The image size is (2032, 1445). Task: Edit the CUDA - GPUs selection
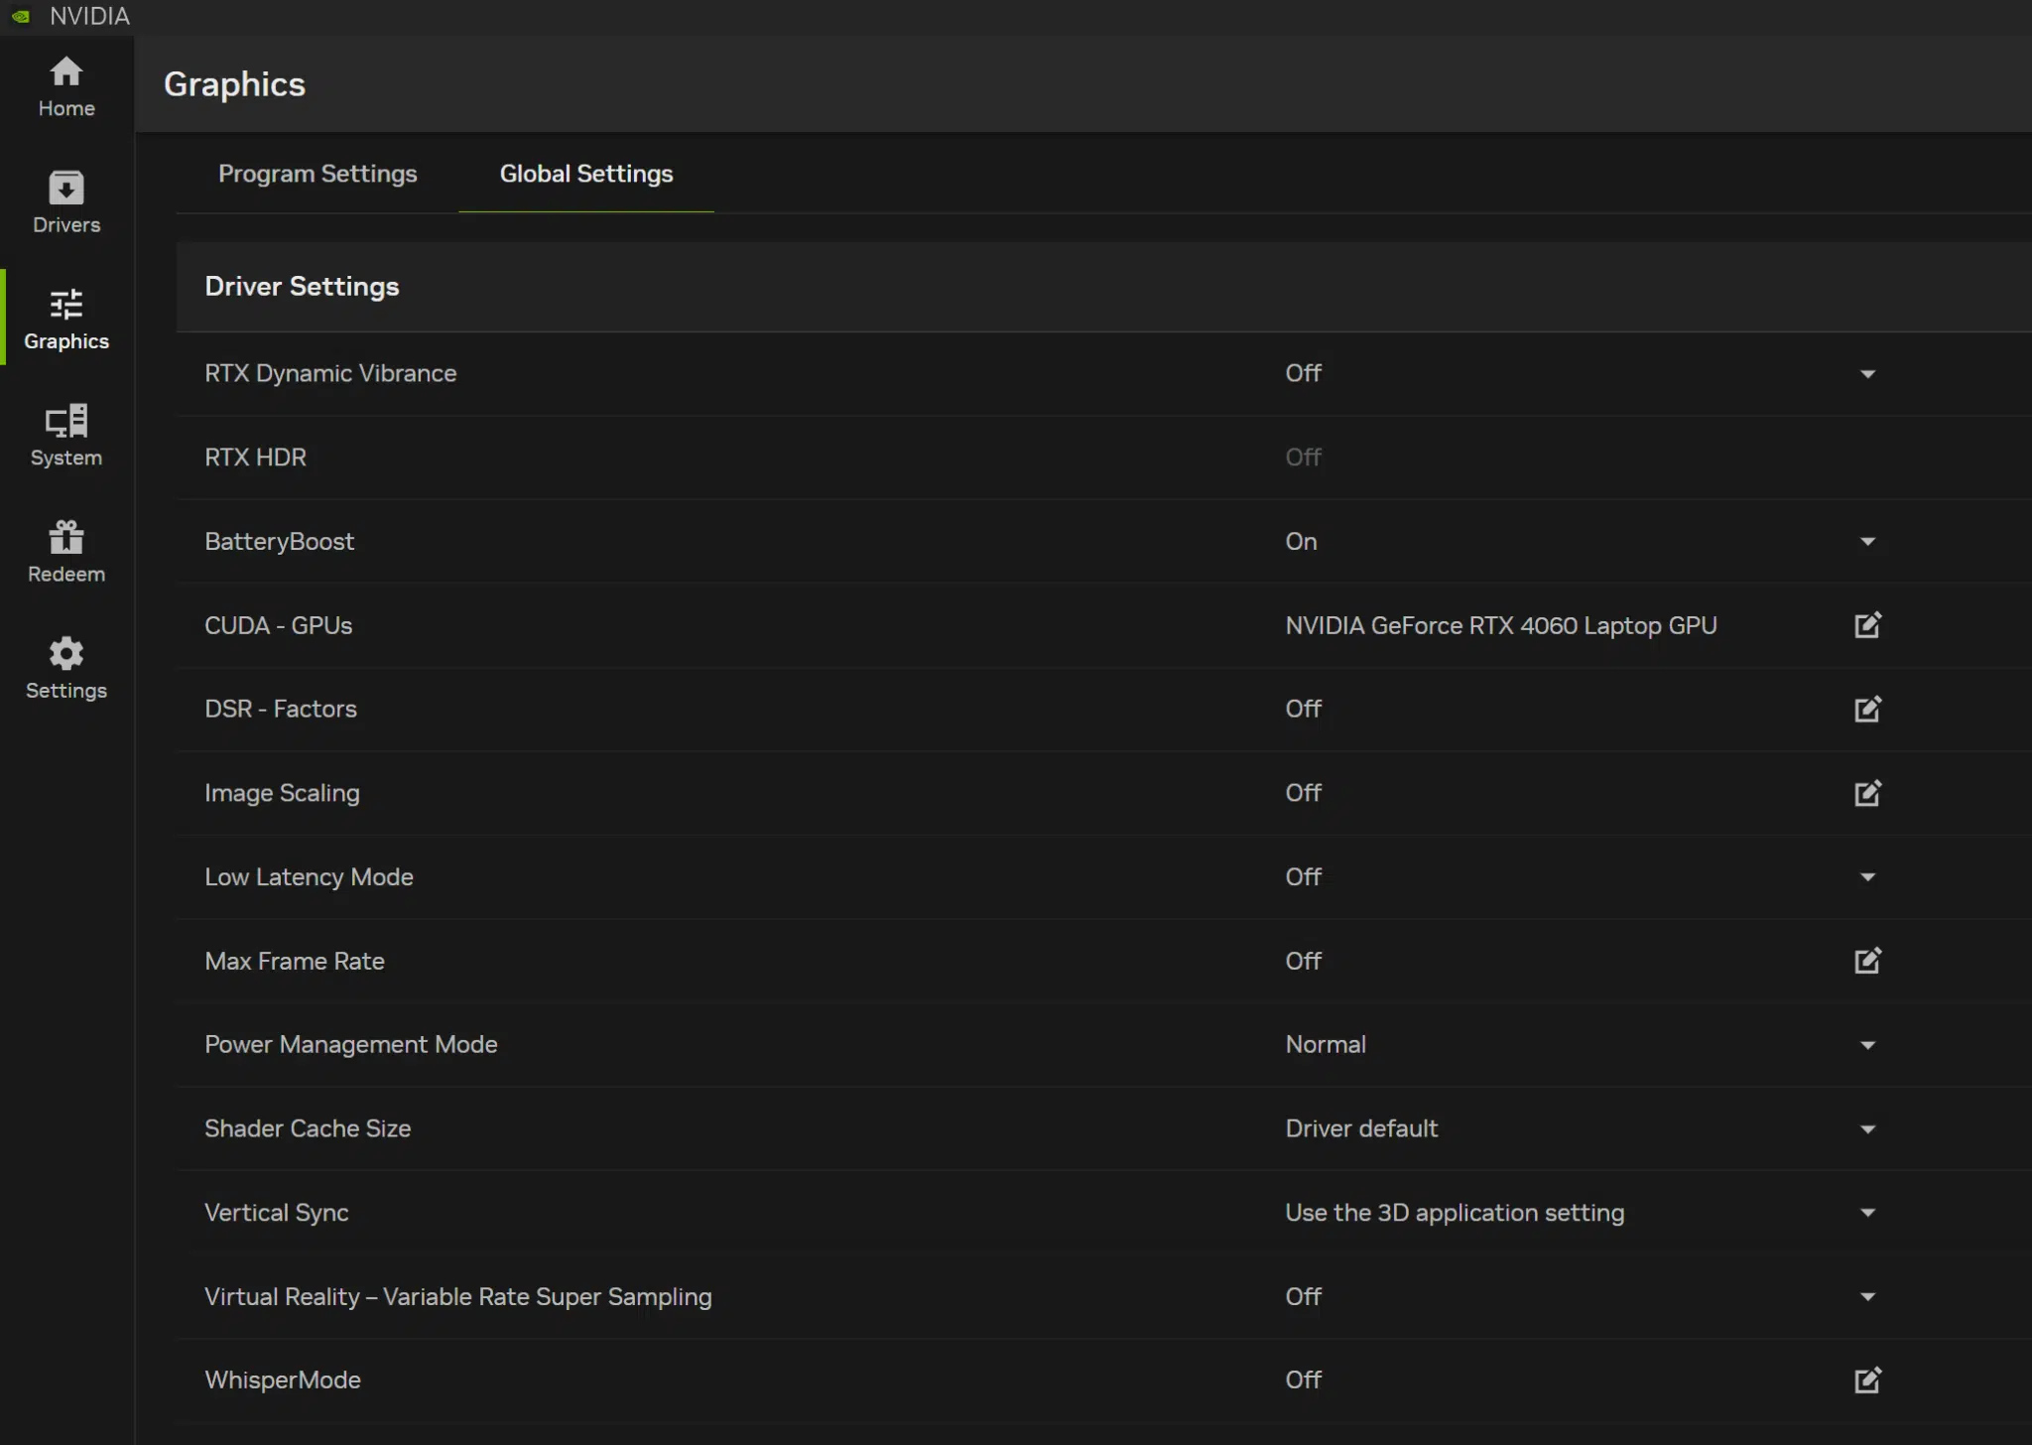pos(1867,625)
